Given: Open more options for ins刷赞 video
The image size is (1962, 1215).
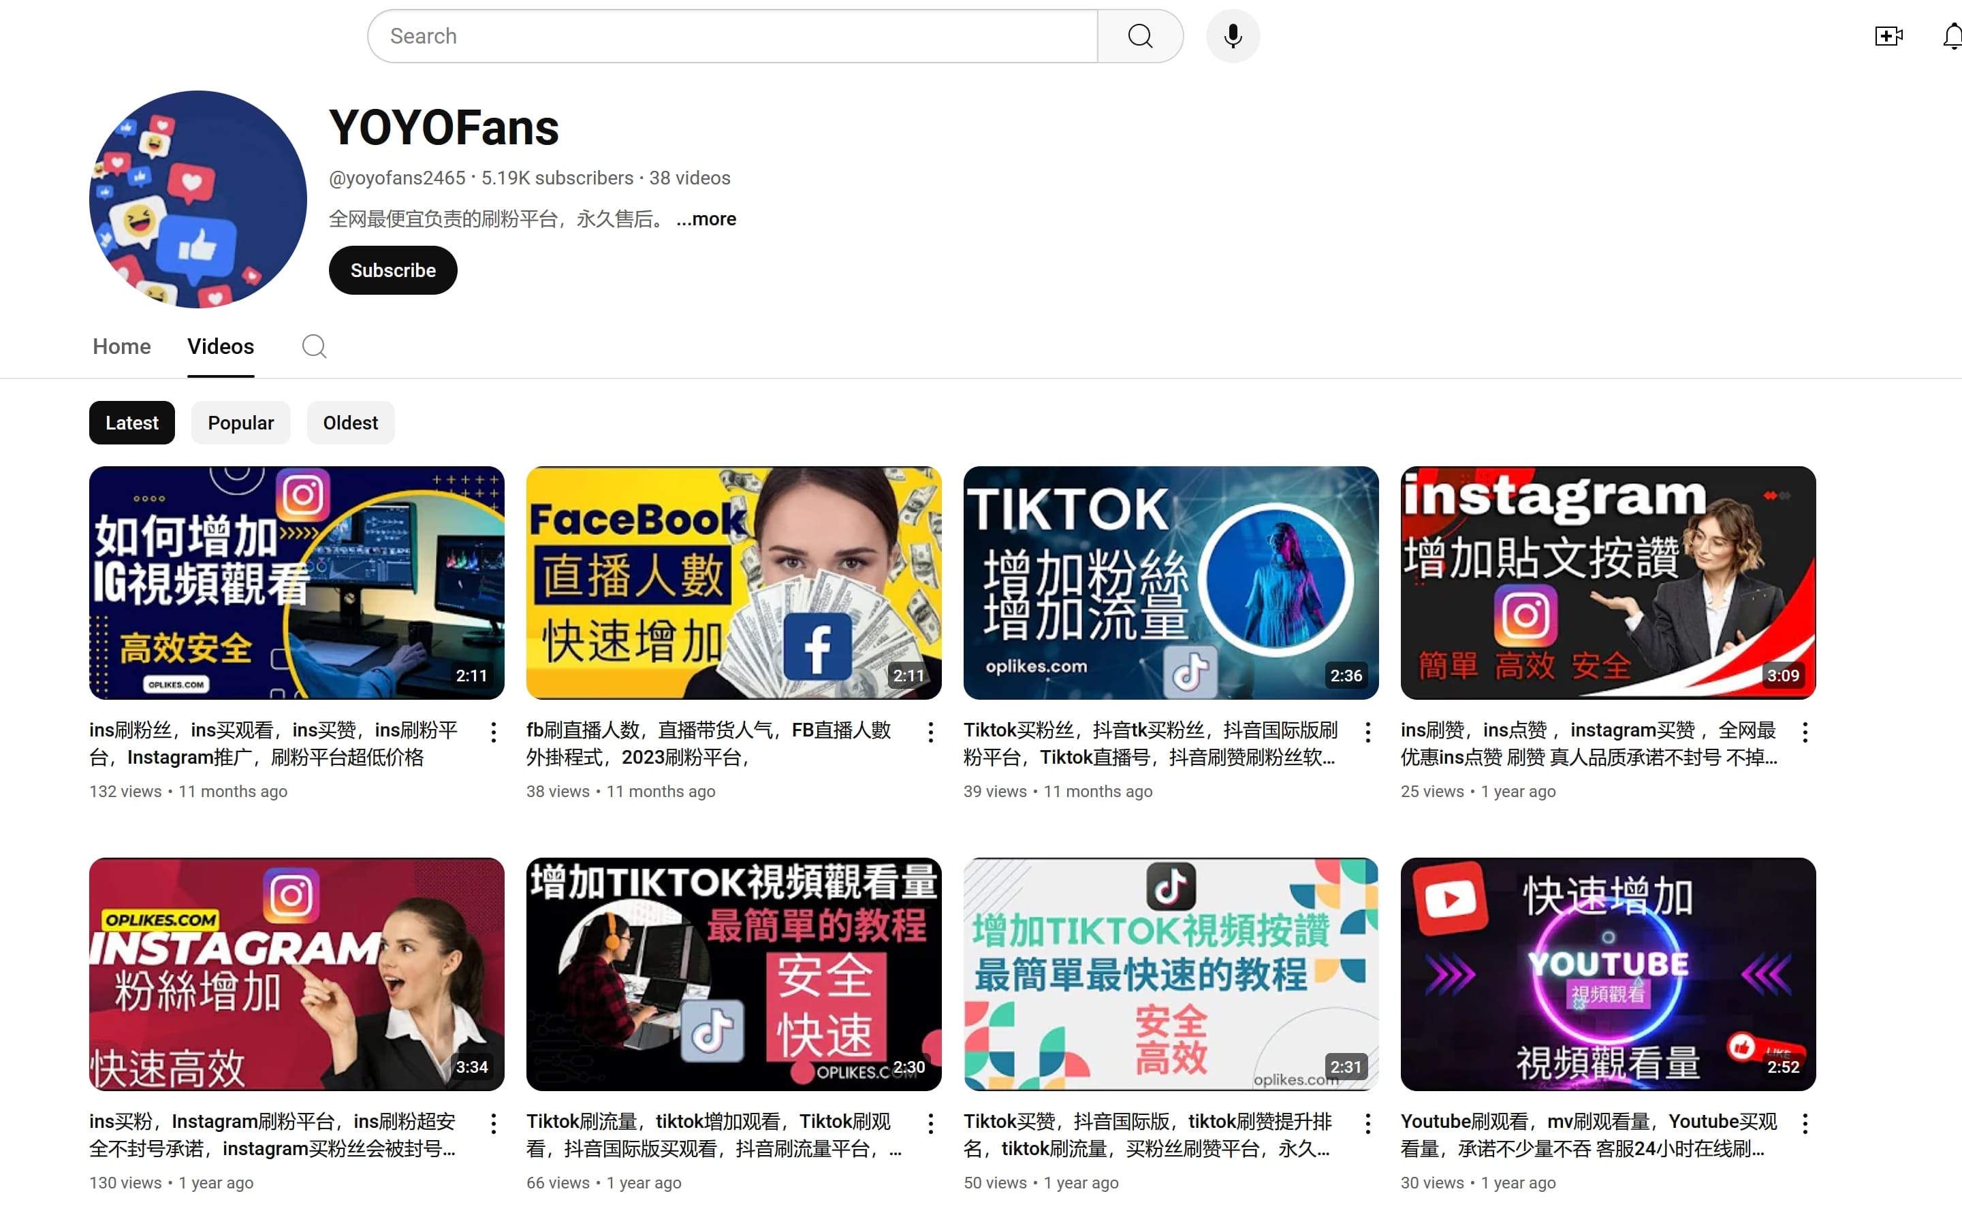Looking at the screenshot, I should coord(1805,732).
